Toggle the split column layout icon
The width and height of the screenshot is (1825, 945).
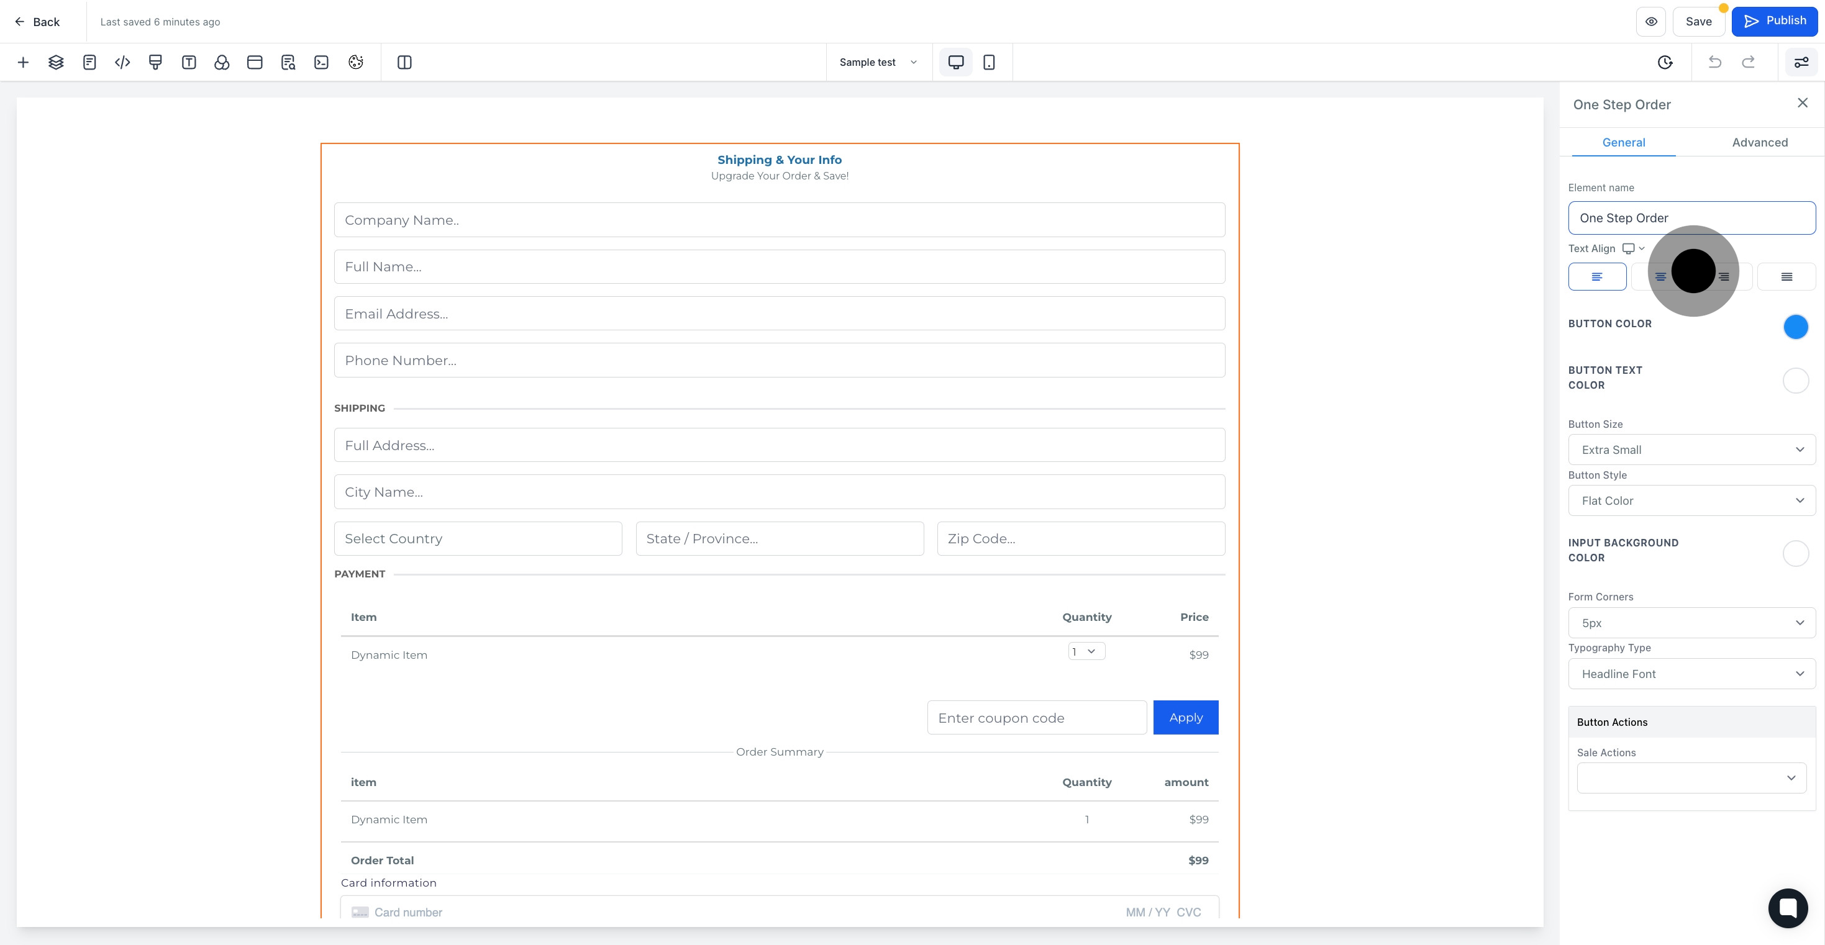[x=404, y=62]
